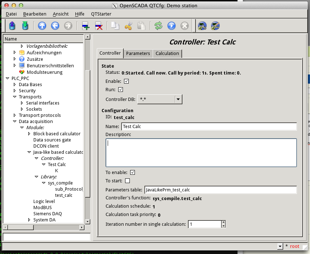
Task: Collapse the PLC_PPC tree node
Action: click(x=8, y=78)
